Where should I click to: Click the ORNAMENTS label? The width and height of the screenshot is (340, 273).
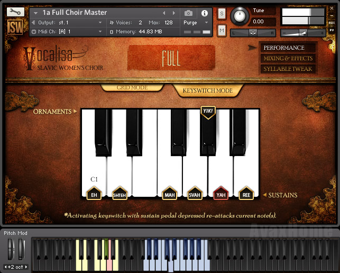52,112
